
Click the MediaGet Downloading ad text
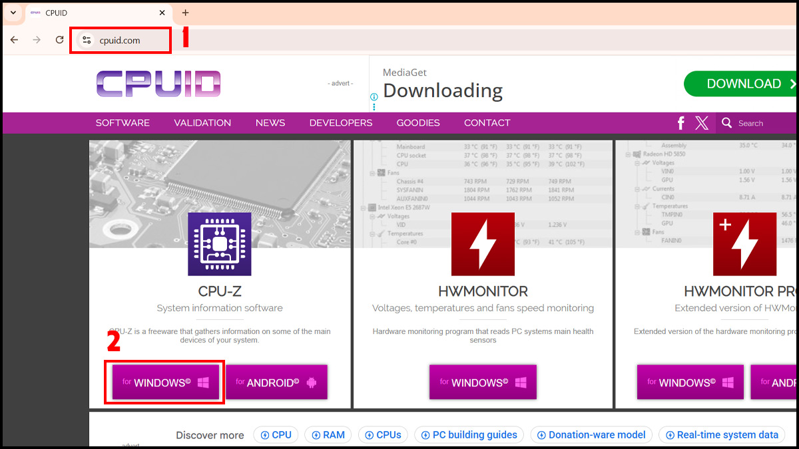click(443, 84)
